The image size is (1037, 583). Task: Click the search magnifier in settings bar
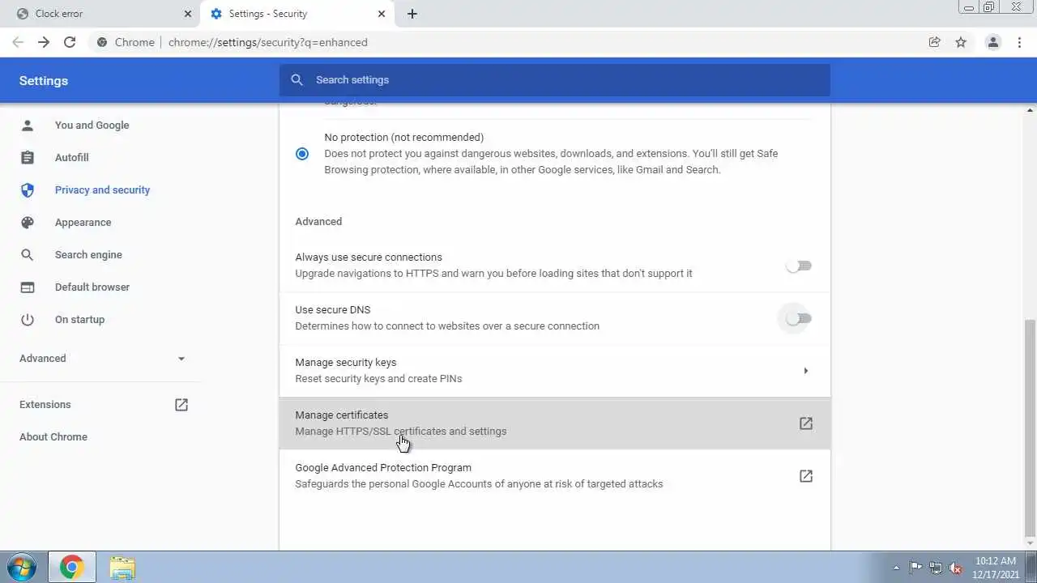(297, 79)
